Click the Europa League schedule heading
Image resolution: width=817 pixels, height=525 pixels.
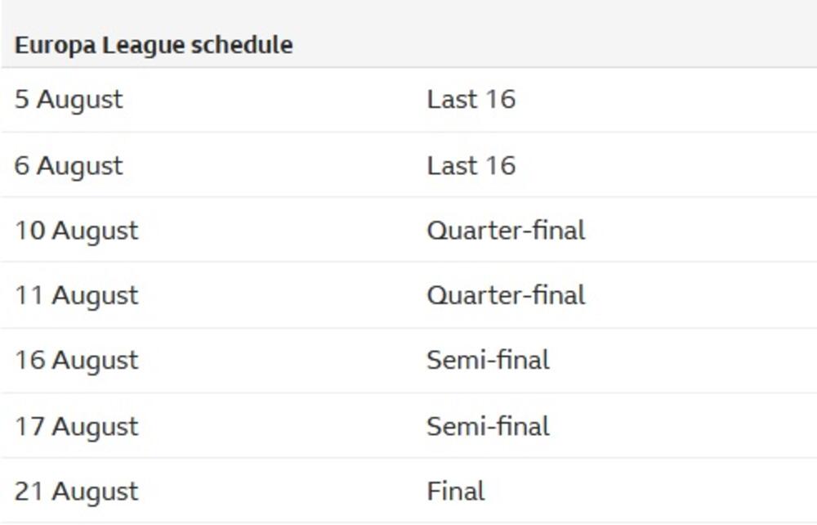pos(154,45)
